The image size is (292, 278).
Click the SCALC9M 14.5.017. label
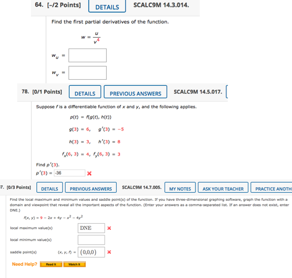click(198, 92)
